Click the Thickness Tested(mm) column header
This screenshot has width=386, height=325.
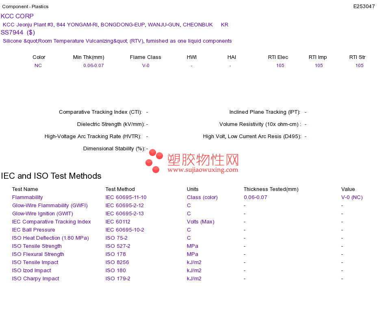(271, 189)
